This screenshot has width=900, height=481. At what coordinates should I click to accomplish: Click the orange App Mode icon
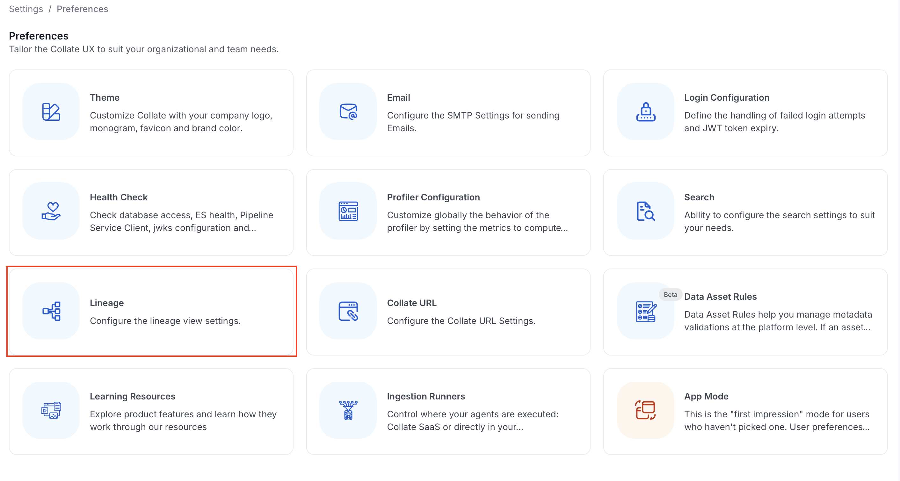(x=645, y=410)
